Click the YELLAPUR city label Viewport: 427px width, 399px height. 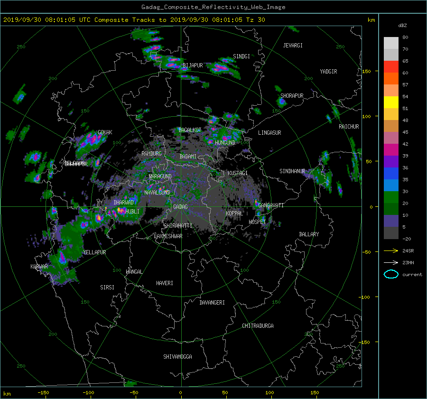point(94,252)
